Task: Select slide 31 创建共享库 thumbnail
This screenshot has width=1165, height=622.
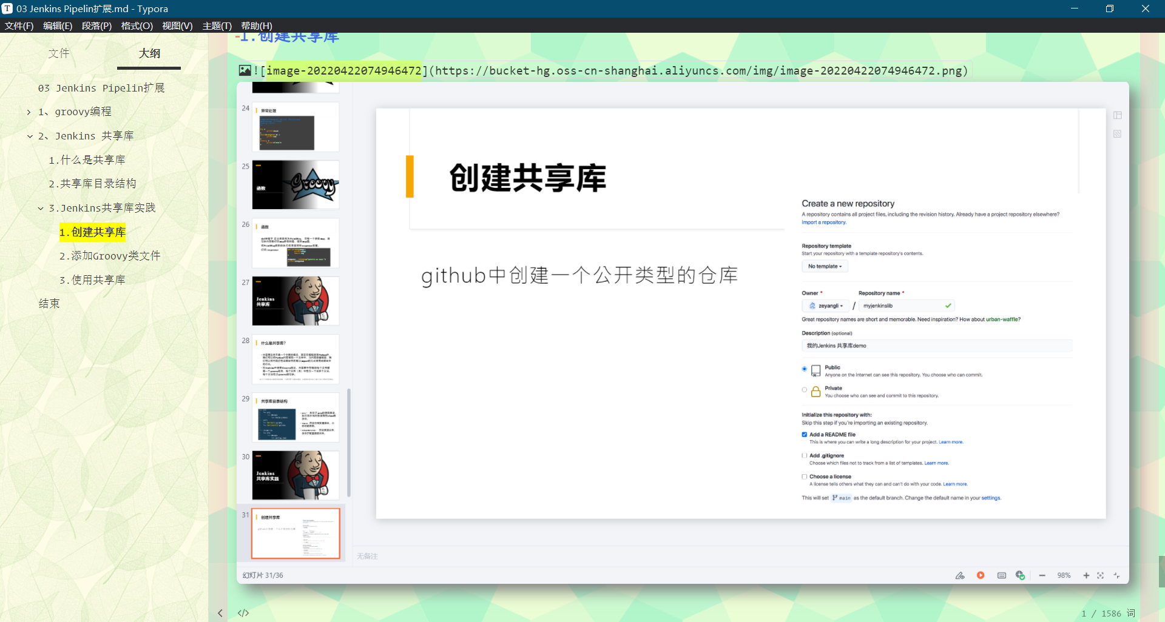Action: (x=295, y=533)
